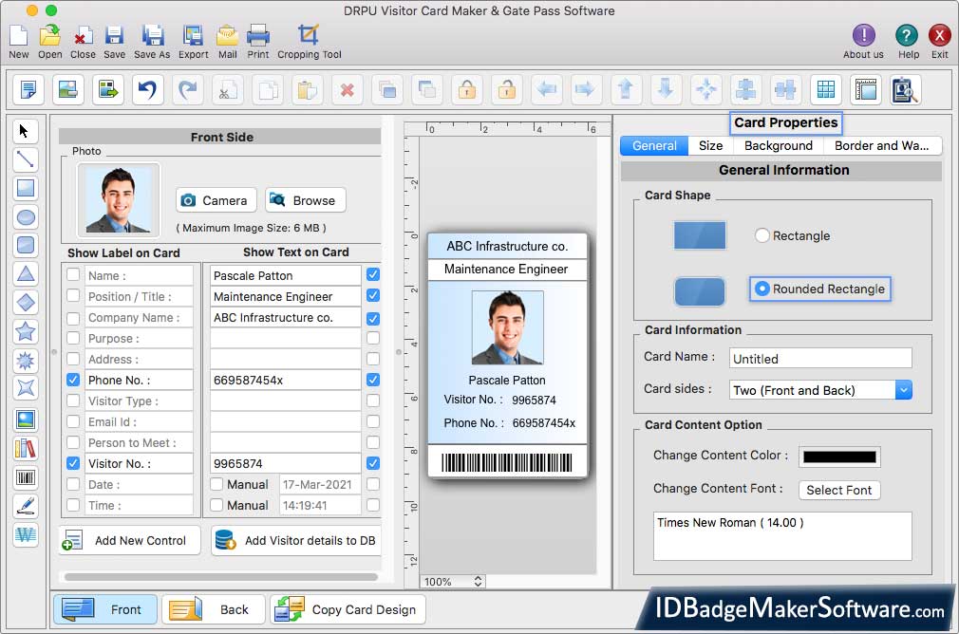
Task: Select the WordArt W tool
Action: click(25, 535)
